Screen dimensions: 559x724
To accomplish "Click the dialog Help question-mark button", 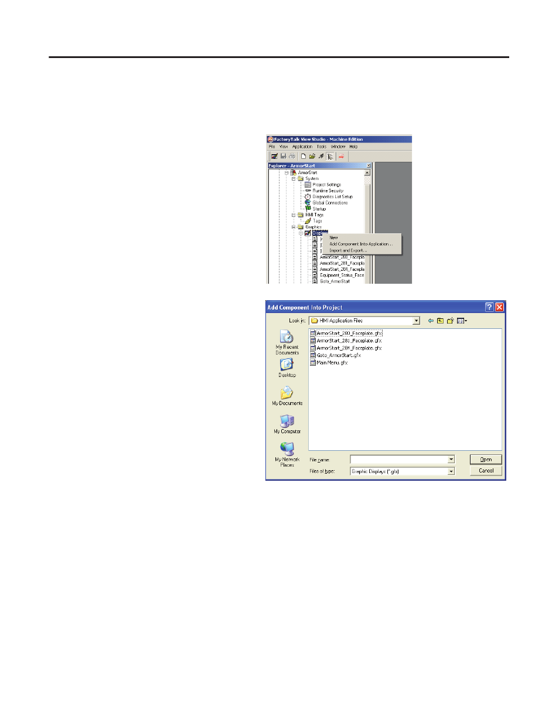I will (489, 307).
